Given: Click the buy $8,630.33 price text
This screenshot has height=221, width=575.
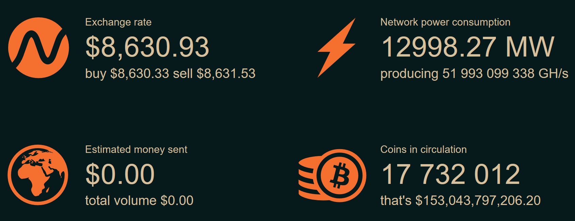Looking at the screenshot, I should pyautogui.click(x=127, y=74).
